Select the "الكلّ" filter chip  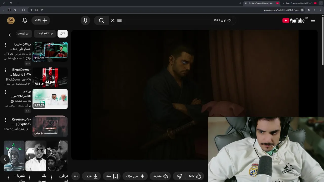pyautogui.click(x=63, y=34)
